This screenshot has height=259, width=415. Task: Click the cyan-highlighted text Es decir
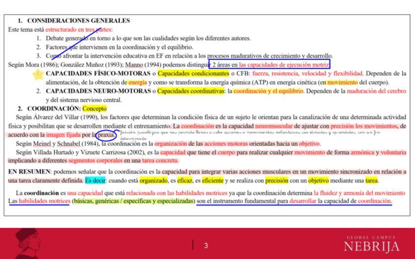[x=95, y=180]
